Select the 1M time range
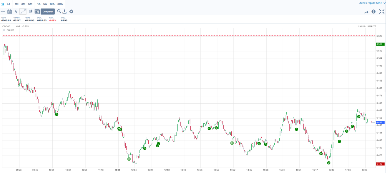Screen dimensions: 386x178 tap(17, 4)
